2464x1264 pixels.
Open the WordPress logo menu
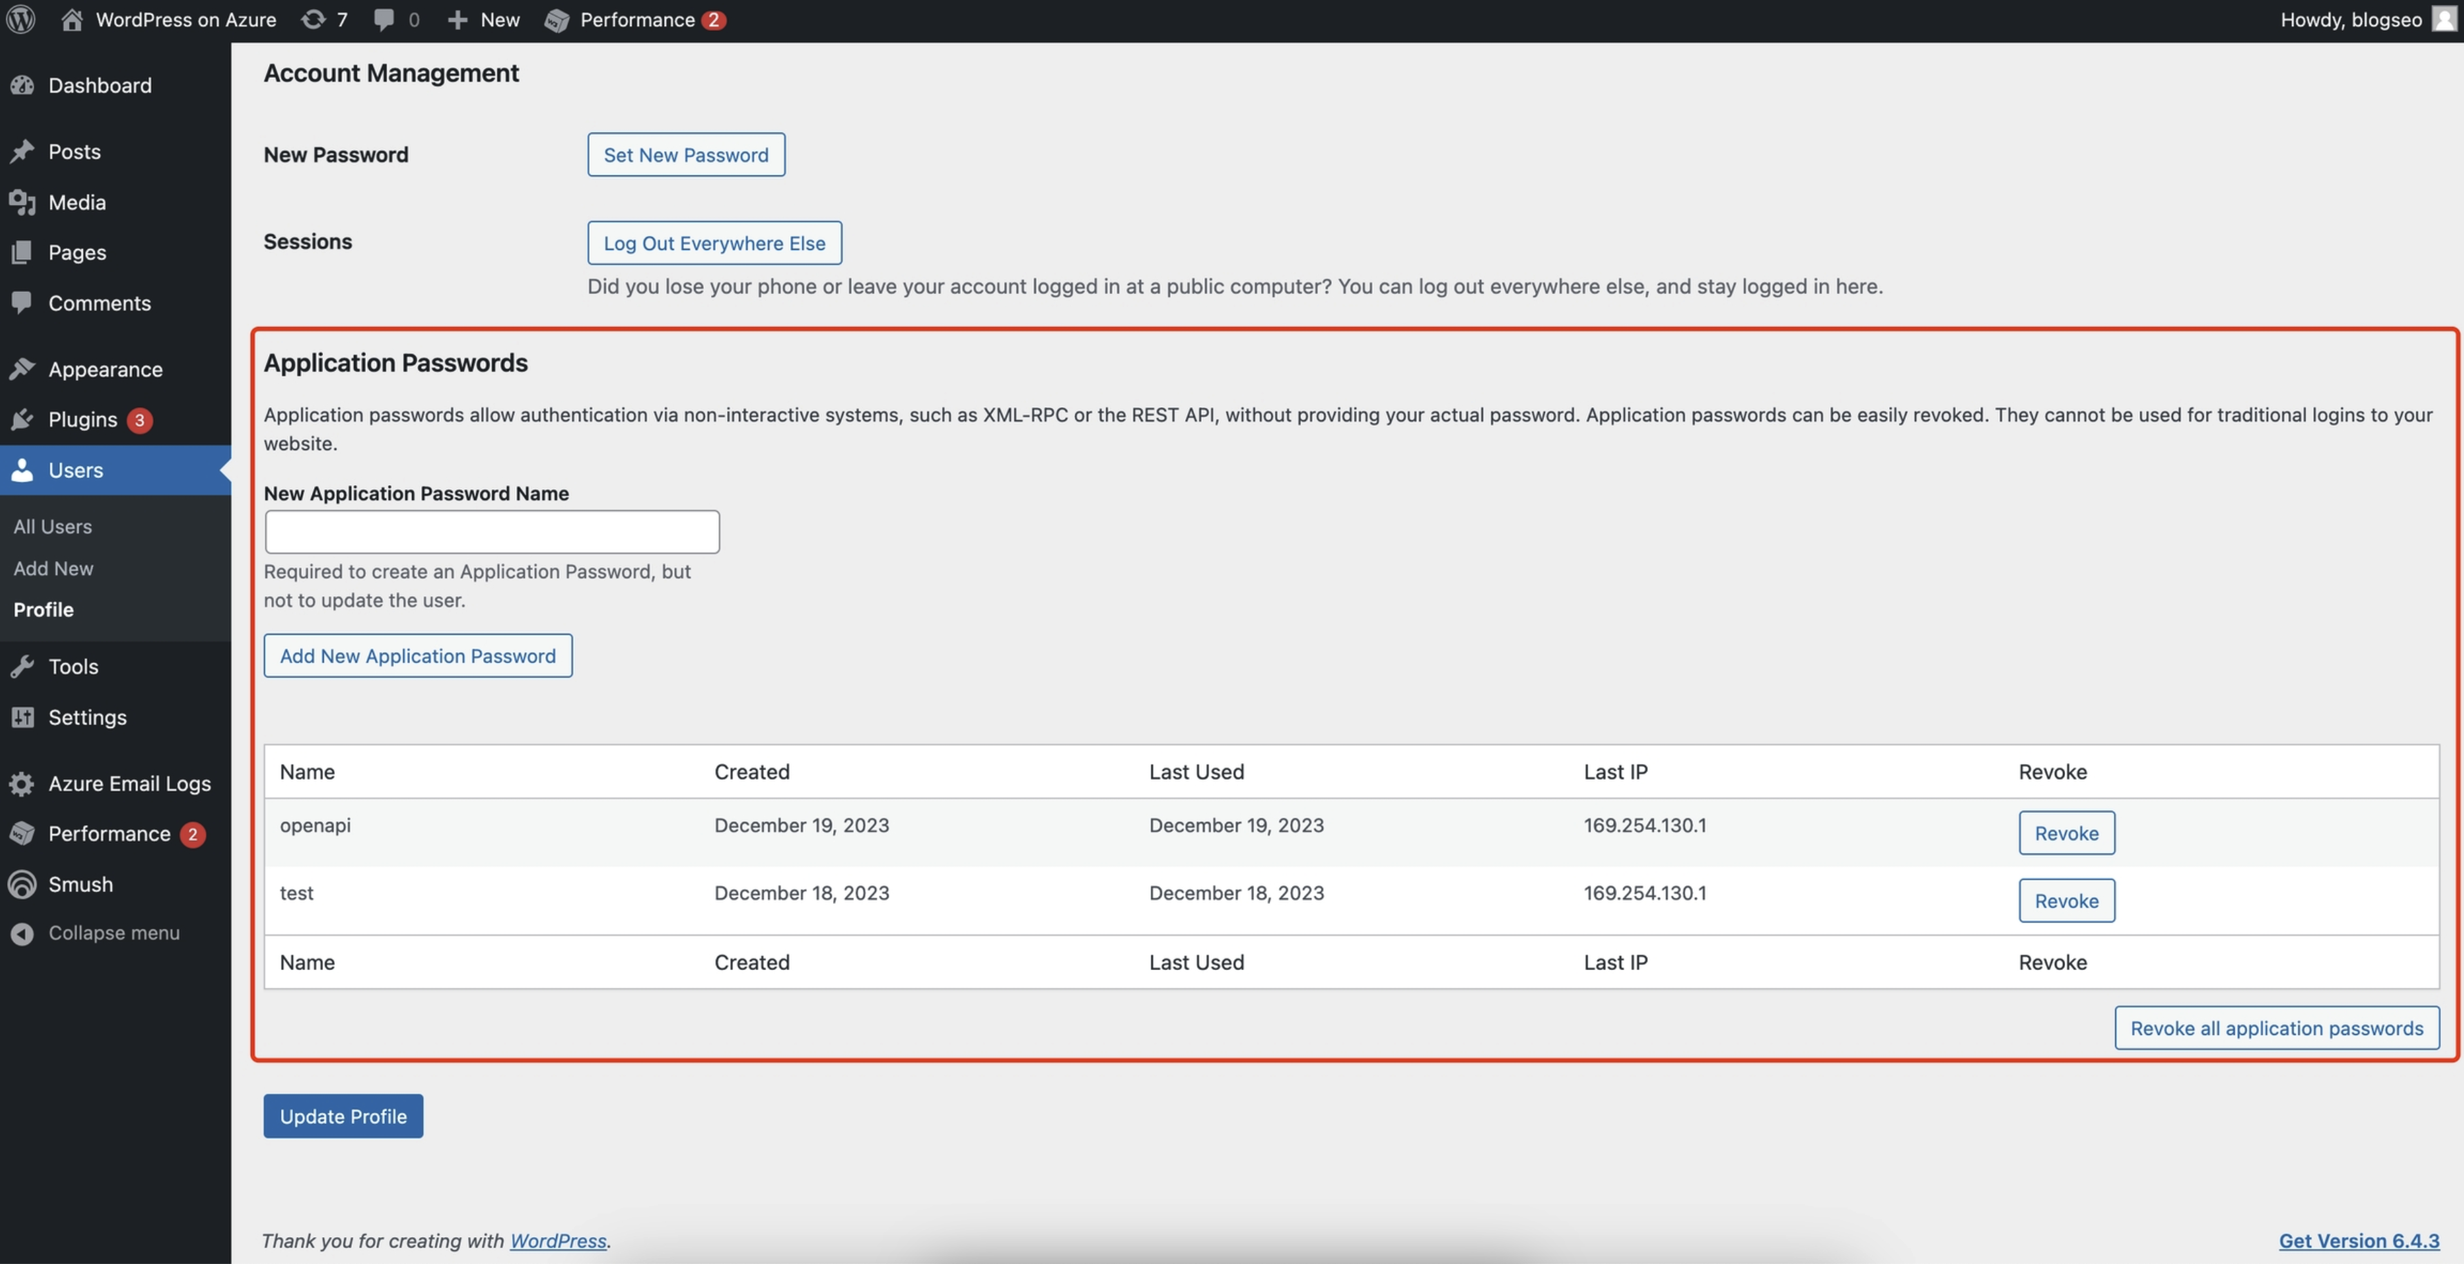coord(20,19)
